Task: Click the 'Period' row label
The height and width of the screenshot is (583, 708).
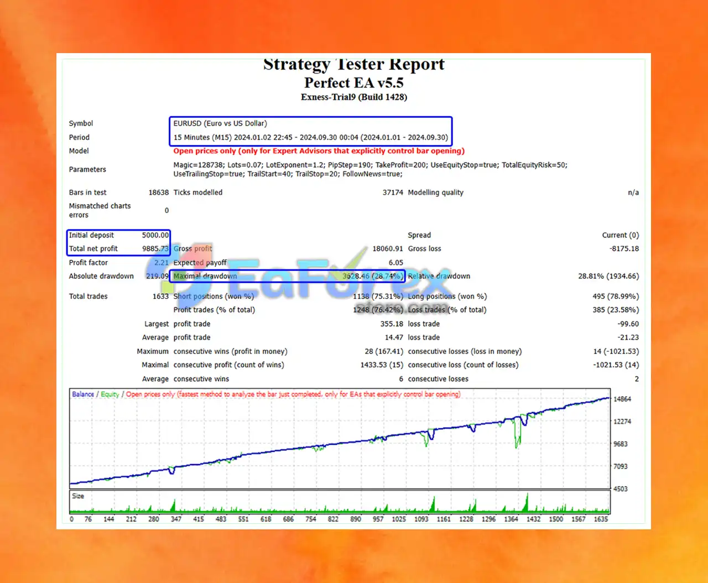Action: coord(79,137)
